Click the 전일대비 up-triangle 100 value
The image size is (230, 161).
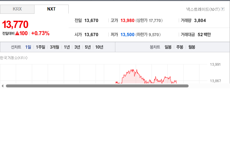[21, 33]
